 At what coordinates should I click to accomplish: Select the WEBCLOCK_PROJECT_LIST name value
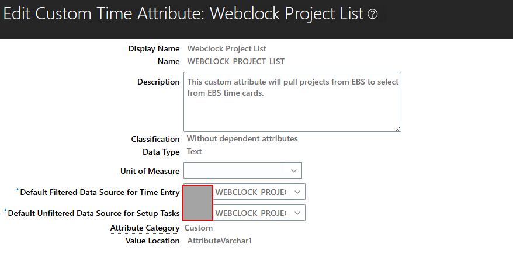[236, 61]
